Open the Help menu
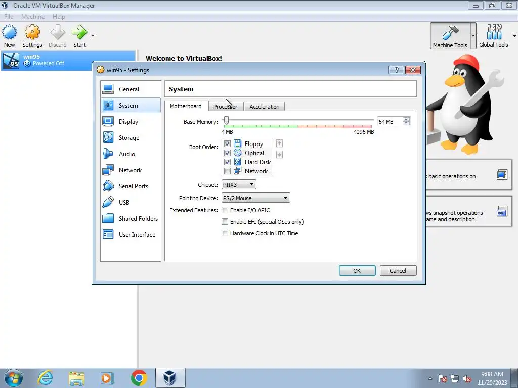The image size is (518, 388). (59, 17)
